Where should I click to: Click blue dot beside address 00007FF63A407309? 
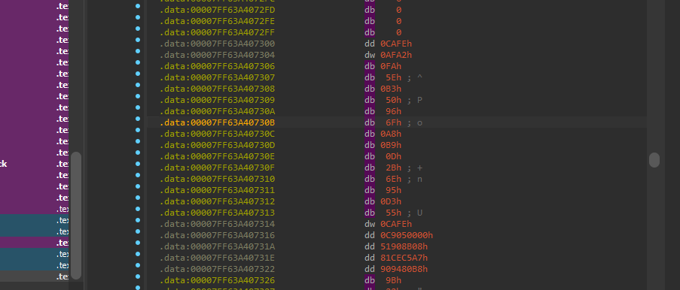tap(138, 96)
